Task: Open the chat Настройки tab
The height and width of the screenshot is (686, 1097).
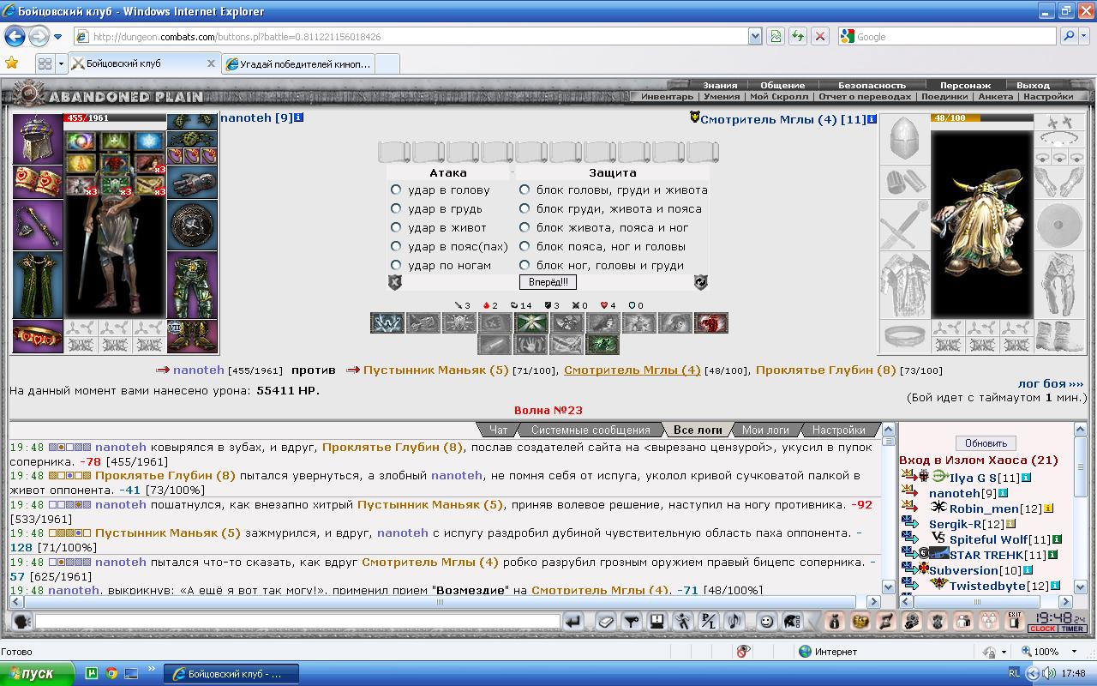Action: 838,430
